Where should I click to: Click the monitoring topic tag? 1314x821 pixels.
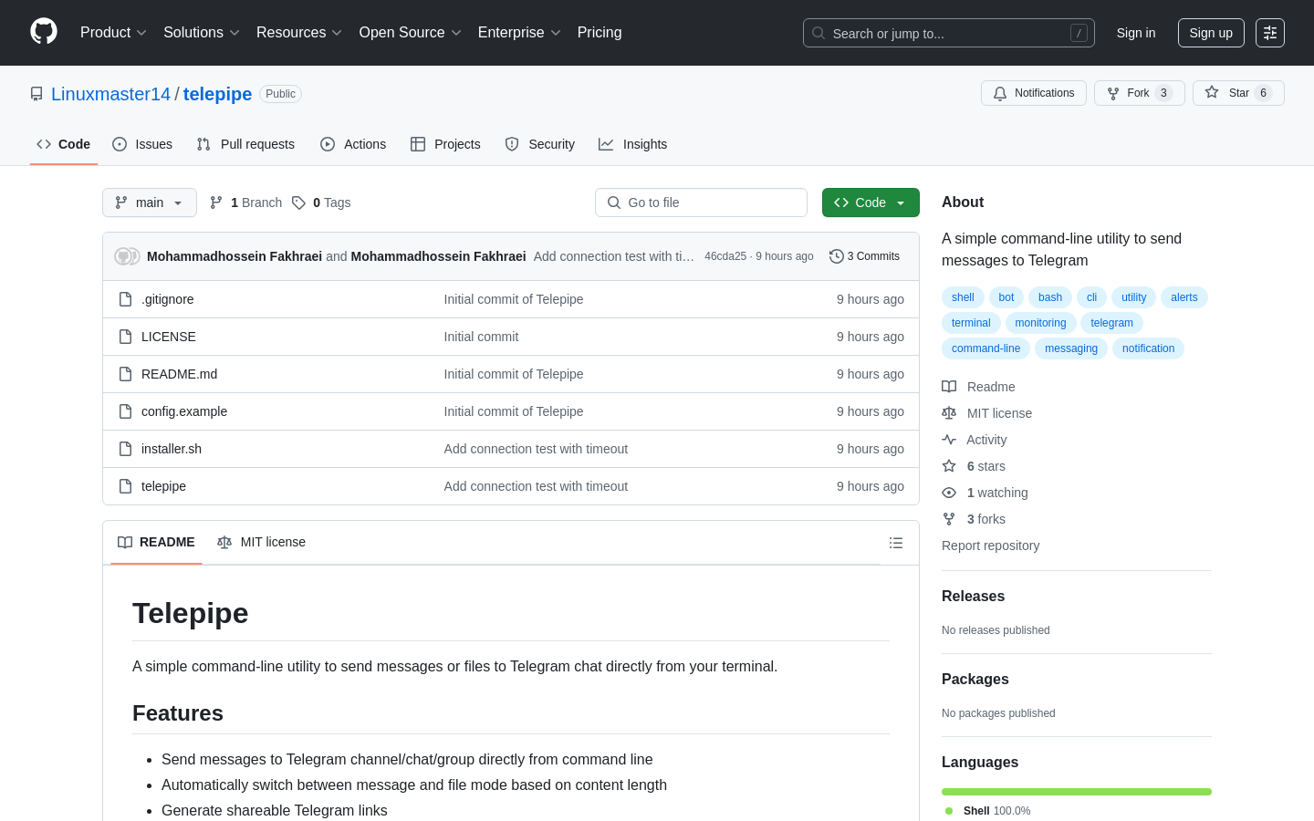[x=1040, y=323]
